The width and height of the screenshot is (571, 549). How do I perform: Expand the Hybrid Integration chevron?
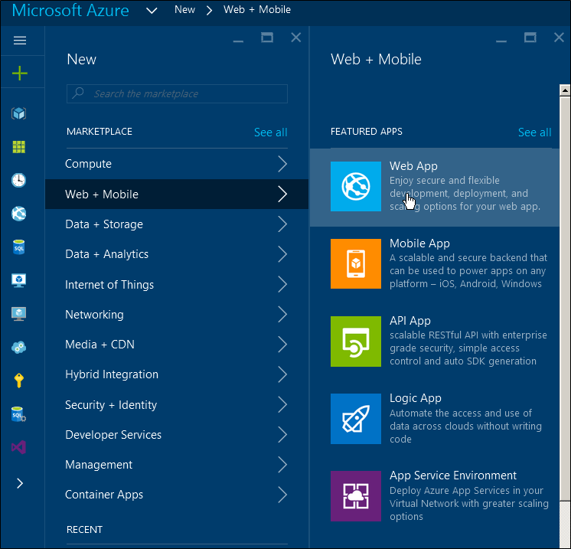point(282,374)
